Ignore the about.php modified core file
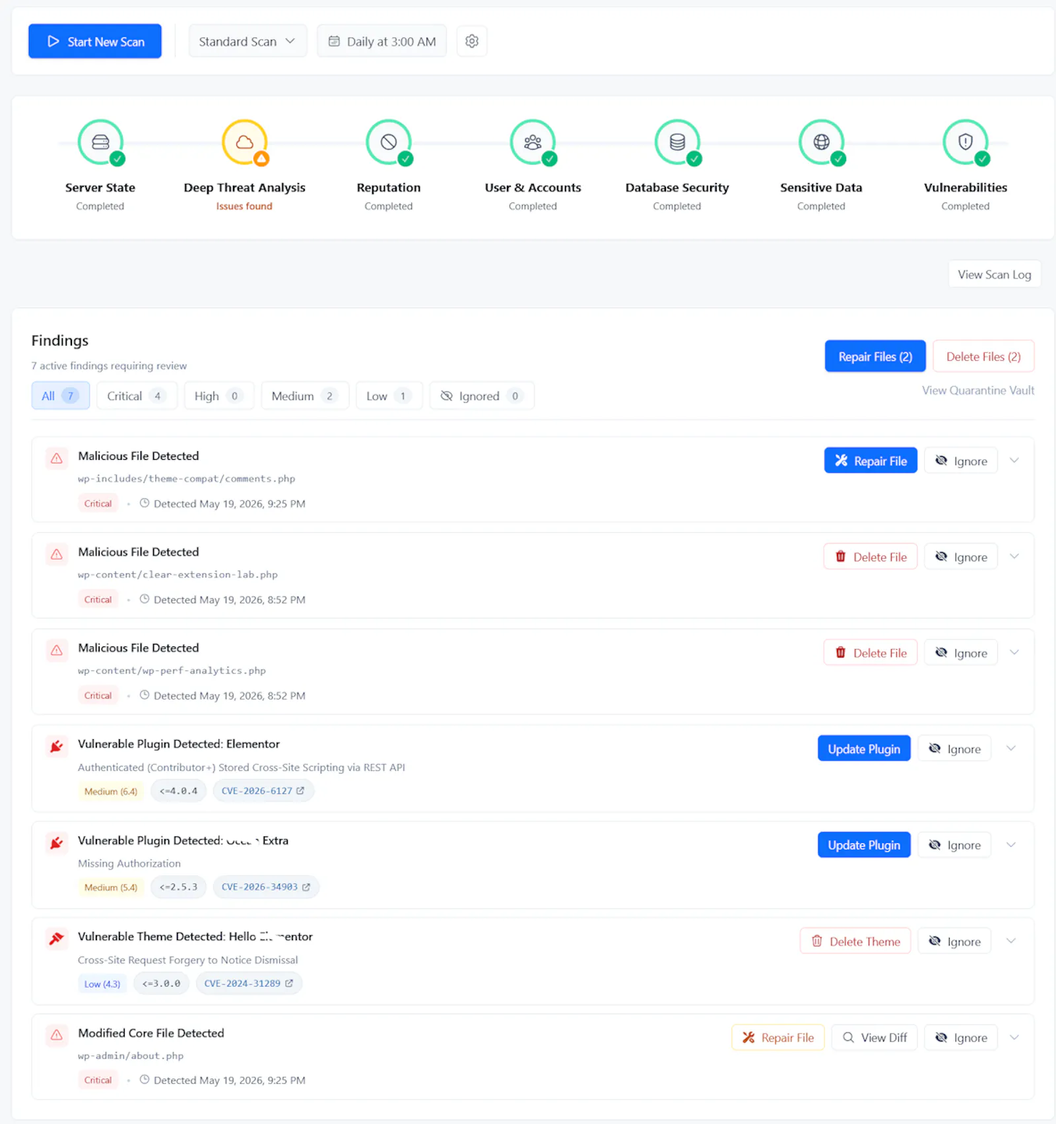1056x1124 pixels. pyautogui.click(x=961, y=1038)
